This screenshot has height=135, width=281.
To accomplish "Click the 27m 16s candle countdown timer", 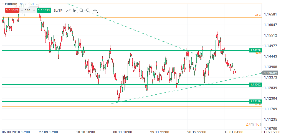I will [254, 124].
